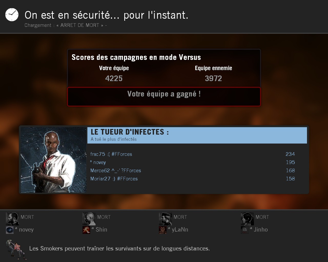Image resolution: width=328 pixels, height=262 pixels.
Task: Click Shin's Steam avatar icon
Action: tap(86, 230)
